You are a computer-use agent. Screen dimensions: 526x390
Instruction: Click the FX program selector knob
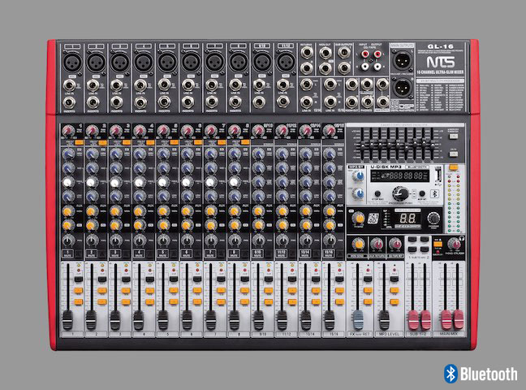433,219
